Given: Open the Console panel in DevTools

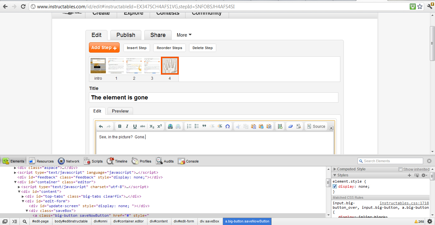Looking at the screenshot, I should pyautogui.click(x=188, y=161).
